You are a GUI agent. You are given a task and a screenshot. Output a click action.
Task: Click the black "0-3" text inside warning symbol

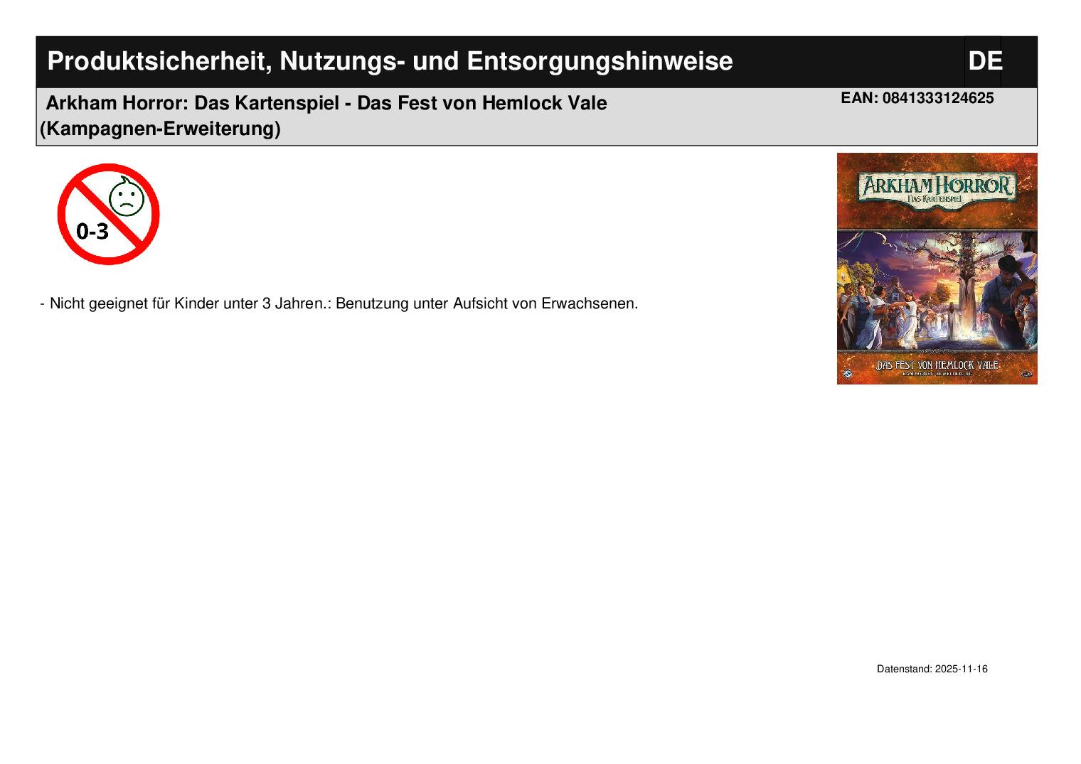pyautogui.click(x=92, y=231)
